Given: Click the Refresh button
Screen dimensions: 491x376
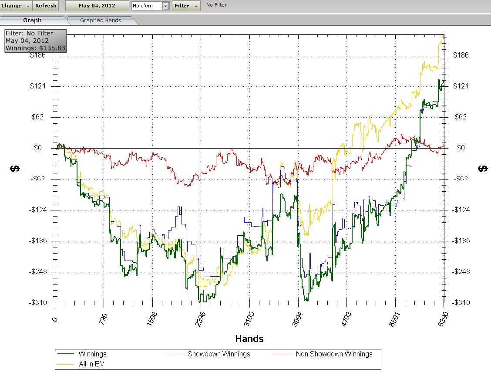Looking at the screenshot, I should (46, 6).
